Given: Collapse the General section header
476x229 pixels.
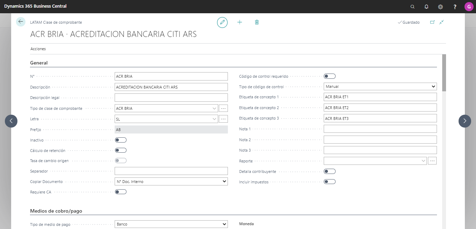Looking at the screenshot, I should pos(39,63).
